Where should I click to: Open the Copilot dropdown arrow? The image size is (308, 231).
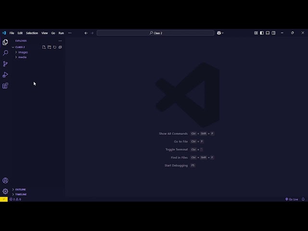click(222, 33)
